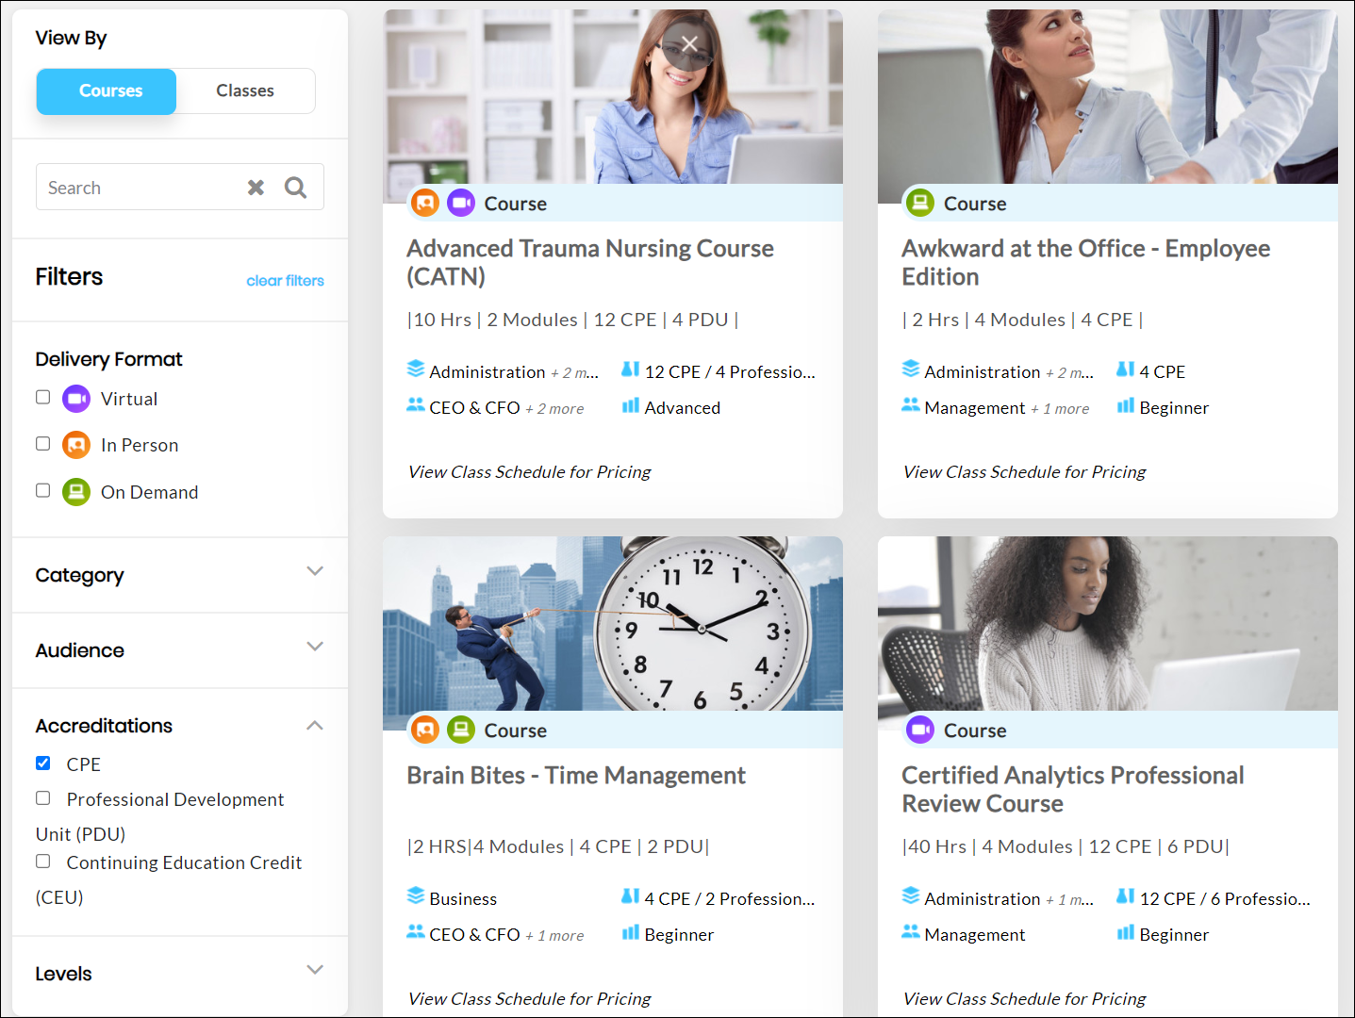Click On Demand icon on Awkward at Office card
The height and width of the screenshot is (1018, 1355).
click(919, 203)
